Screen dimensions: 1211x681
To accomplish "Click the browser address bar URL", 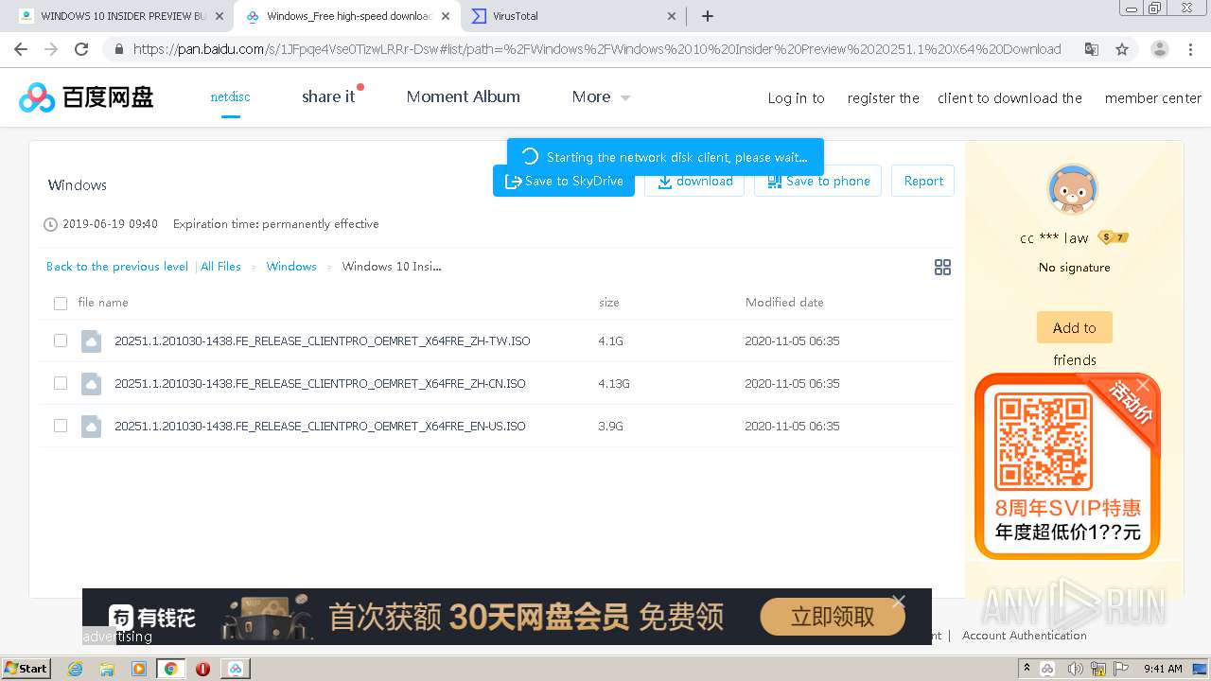I will (x=597, y=49).
